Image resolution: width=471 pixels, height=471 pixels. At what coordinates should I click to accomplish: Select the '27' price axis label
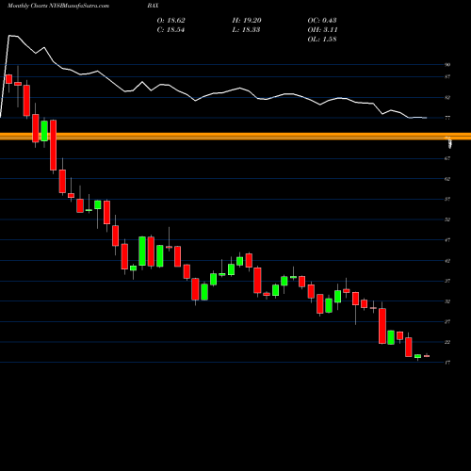click(x=447, y=321)
